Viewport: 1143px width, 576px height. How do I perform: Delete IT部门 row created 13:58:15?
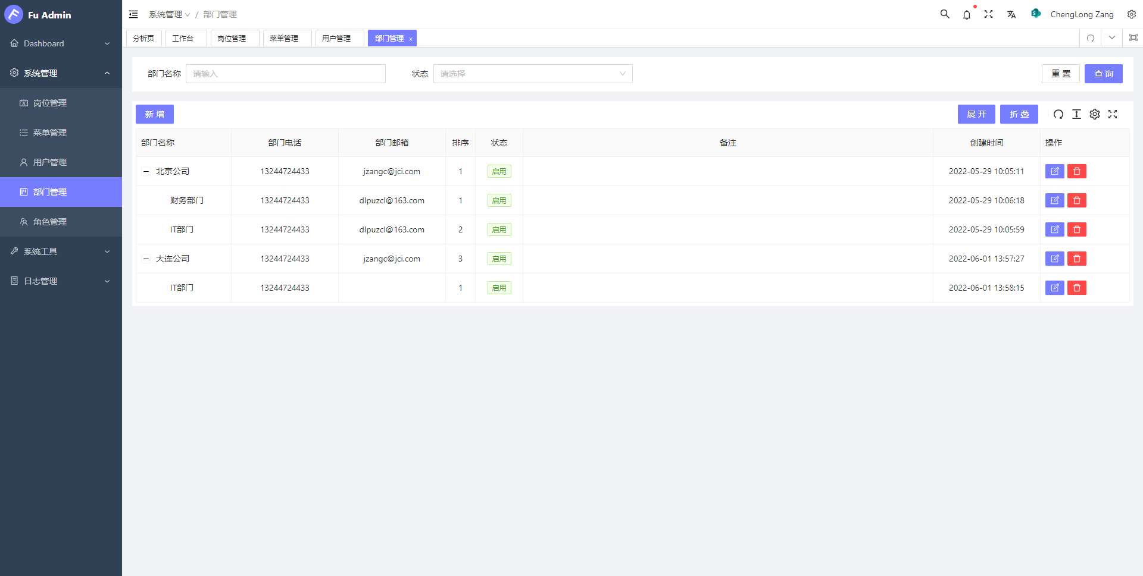coord(1077,288)
